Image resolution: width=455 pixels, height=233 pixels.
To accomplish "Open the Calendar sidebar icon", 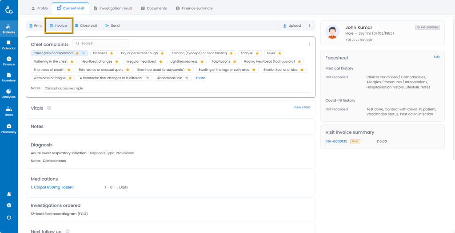I will 8,44.
